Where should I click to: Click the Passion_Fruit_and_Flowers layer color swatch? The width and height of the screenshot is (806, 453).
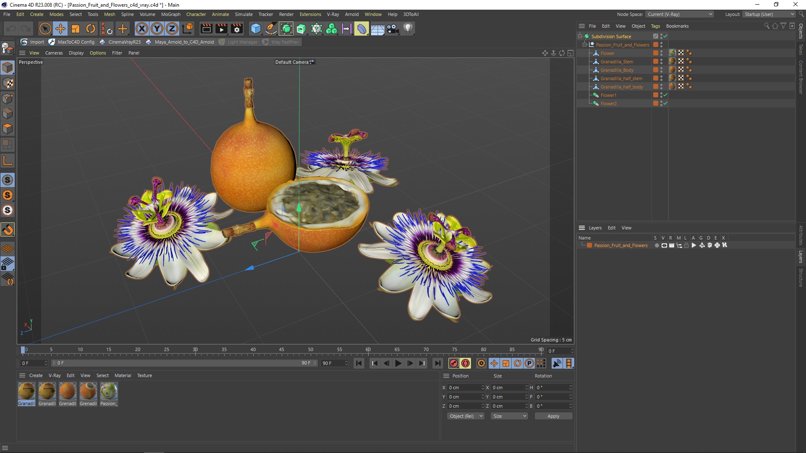coord(589,245)
